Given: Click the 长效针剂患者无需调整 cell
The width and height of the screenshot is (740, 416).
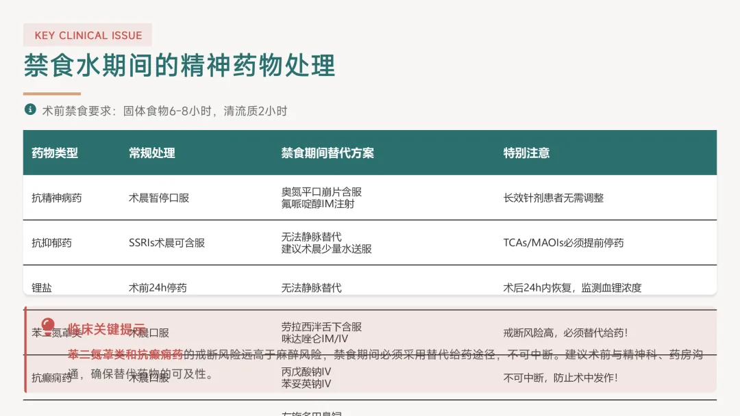Looking at the screenshot, I should coord(554,198).
